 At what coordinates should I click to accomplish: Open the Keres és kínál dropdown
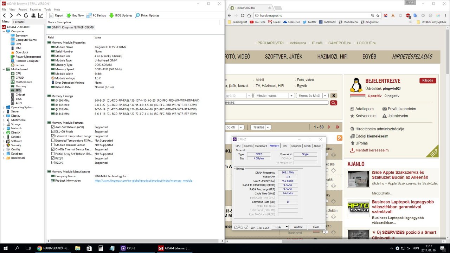(x=312, y=96)
